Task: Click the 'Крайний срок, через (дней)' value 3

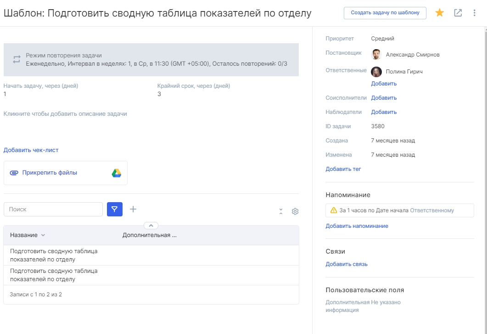Action: point(159,94)
